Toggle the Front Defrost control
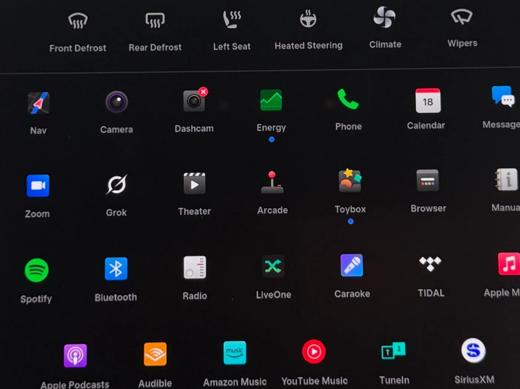 pyautogui.click(x=78, y=21)
